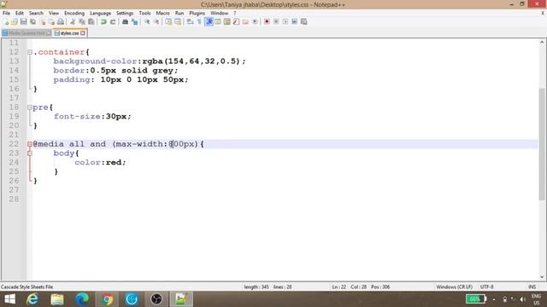Click the 'length : 345' status entry
The height and width of the screenshot is (307, 547).
[x=256, y=287]
